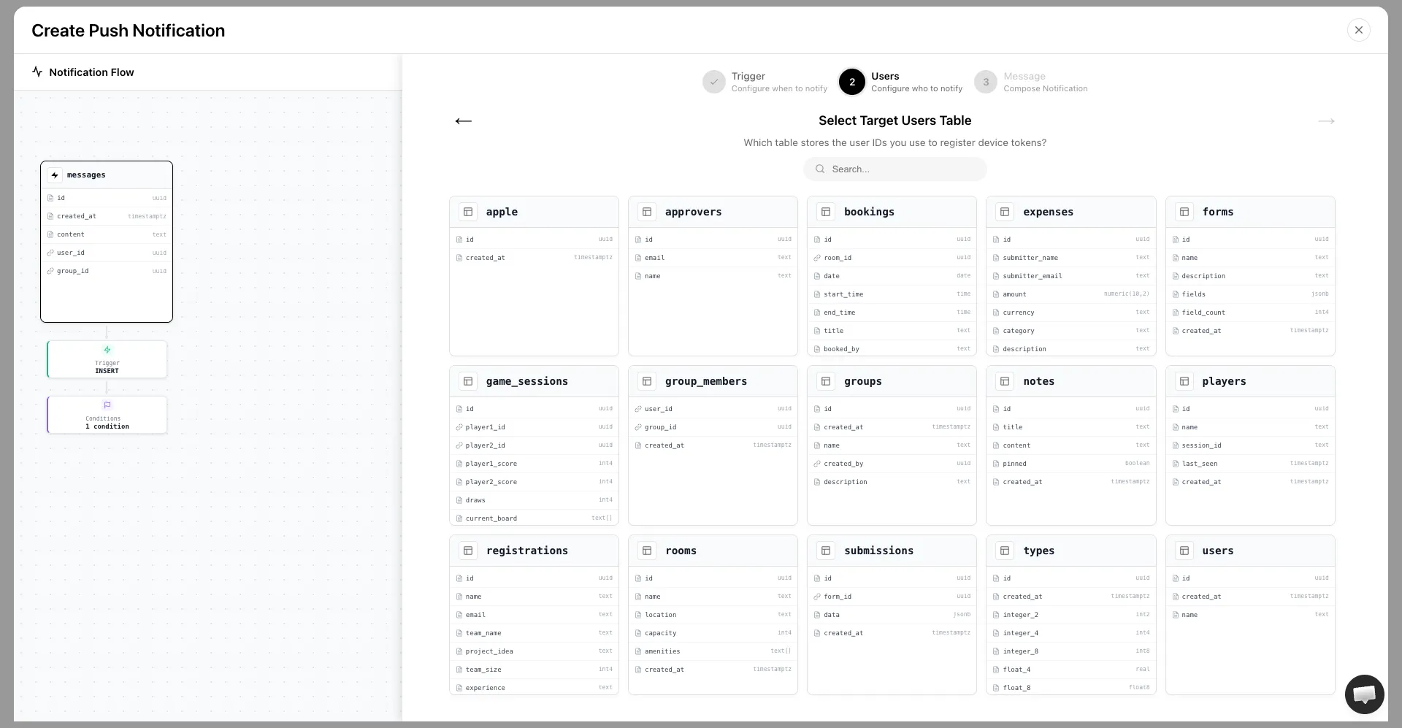Click the lightning icon on the messages node

coord(55,175)
